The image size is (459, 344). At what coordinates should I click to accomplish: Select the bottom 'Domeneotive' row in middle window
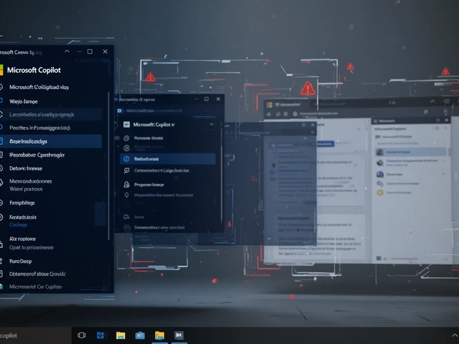[160, 227]
